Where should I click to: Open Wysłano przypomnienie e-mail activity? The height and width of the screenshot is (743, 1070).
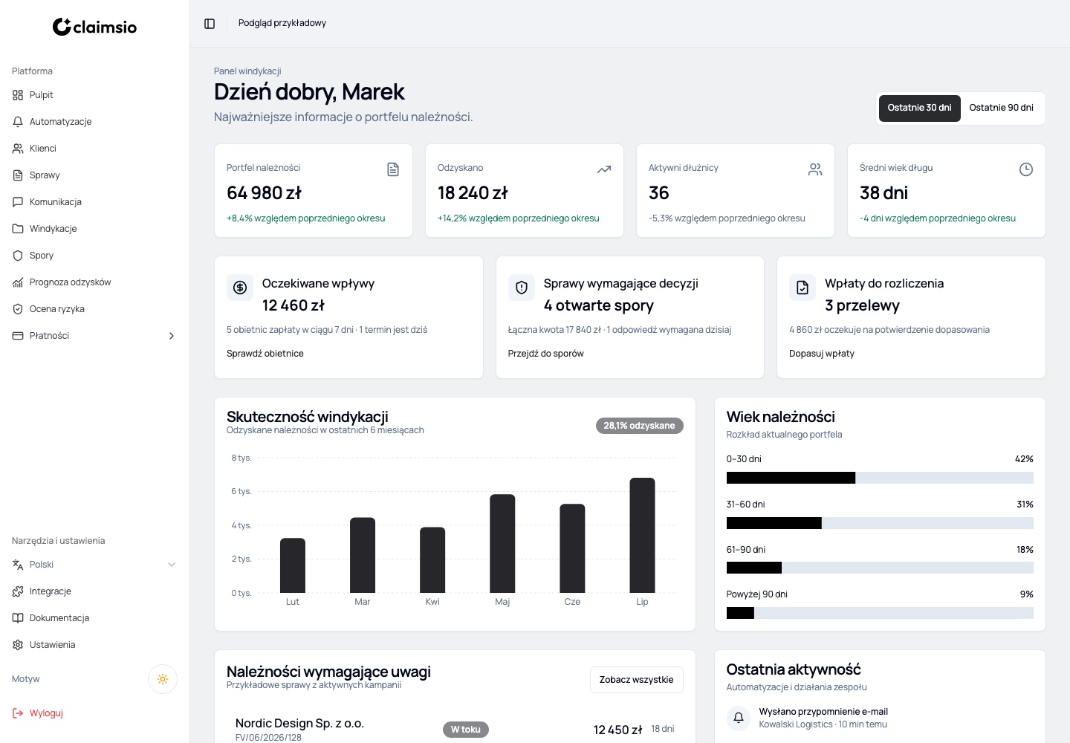pos(823,712)
